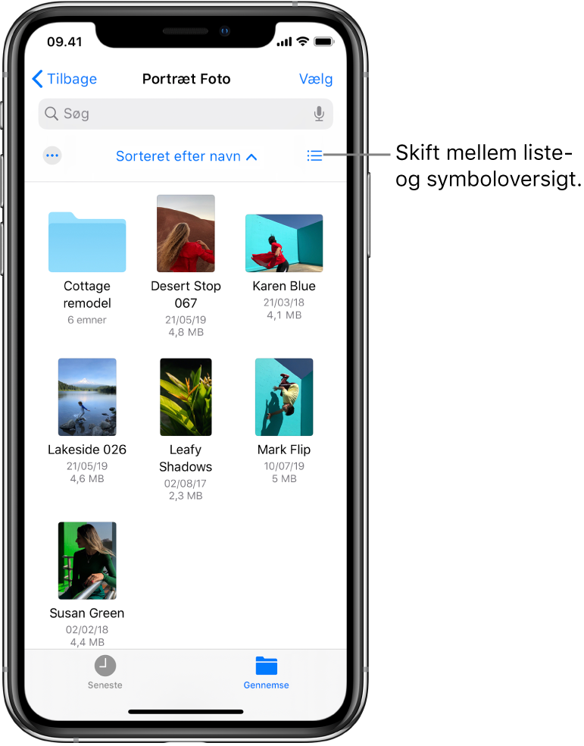The height and width of the screenshot is (746, 584).
Task: Open the Cottage remodel folder
Action: pyautogui.click(x=87, y=242)
